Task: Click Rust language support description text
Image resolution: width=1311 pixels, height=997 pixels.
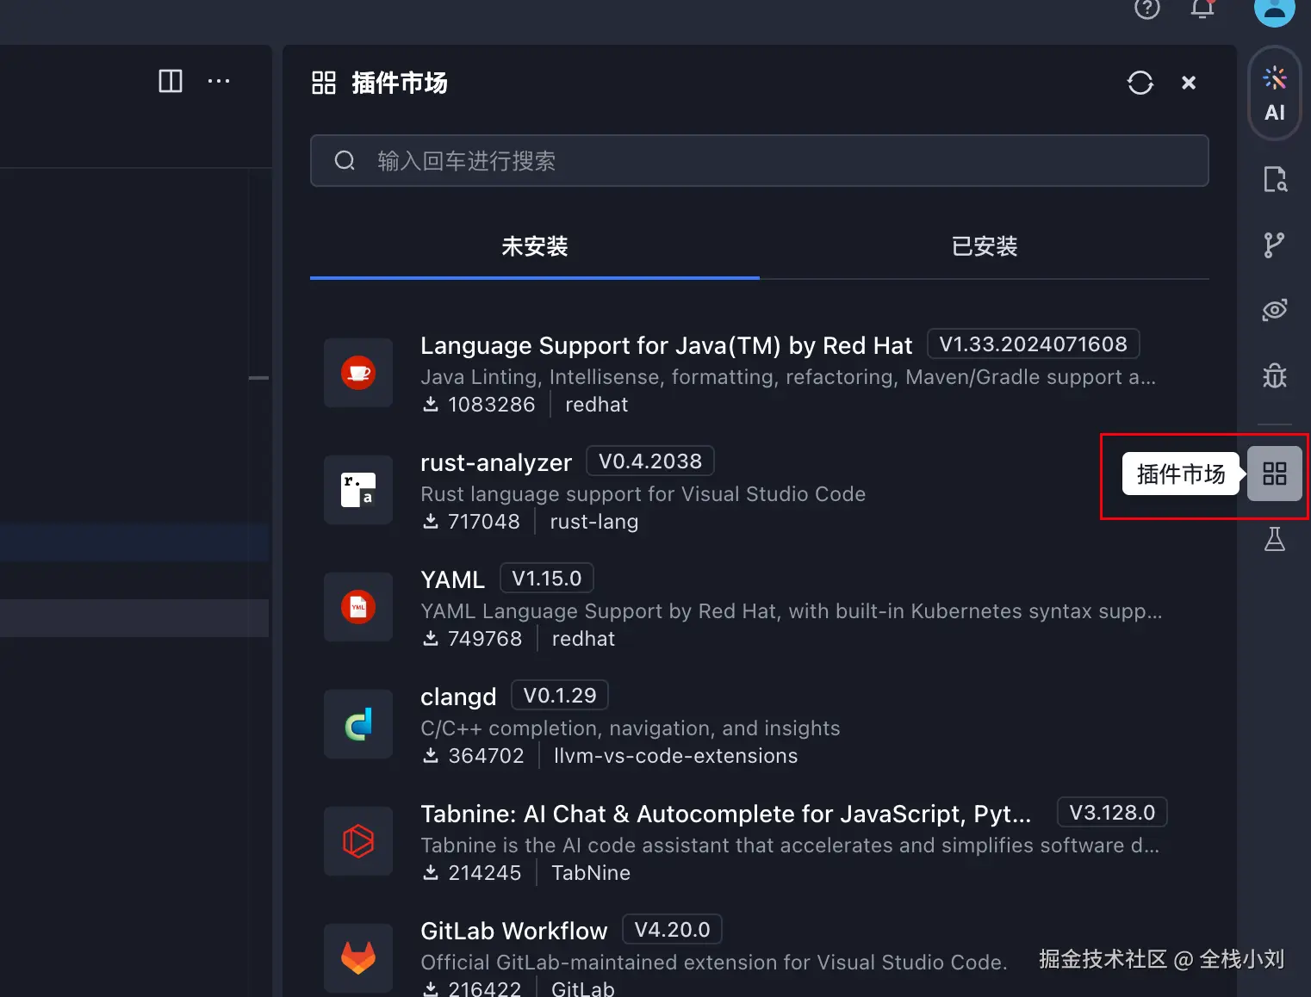Action: (x=643, y=494)
